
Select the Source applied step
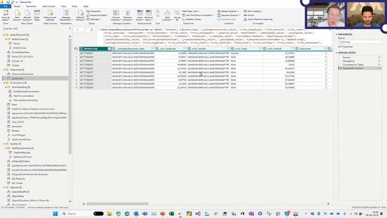[346, 58]
